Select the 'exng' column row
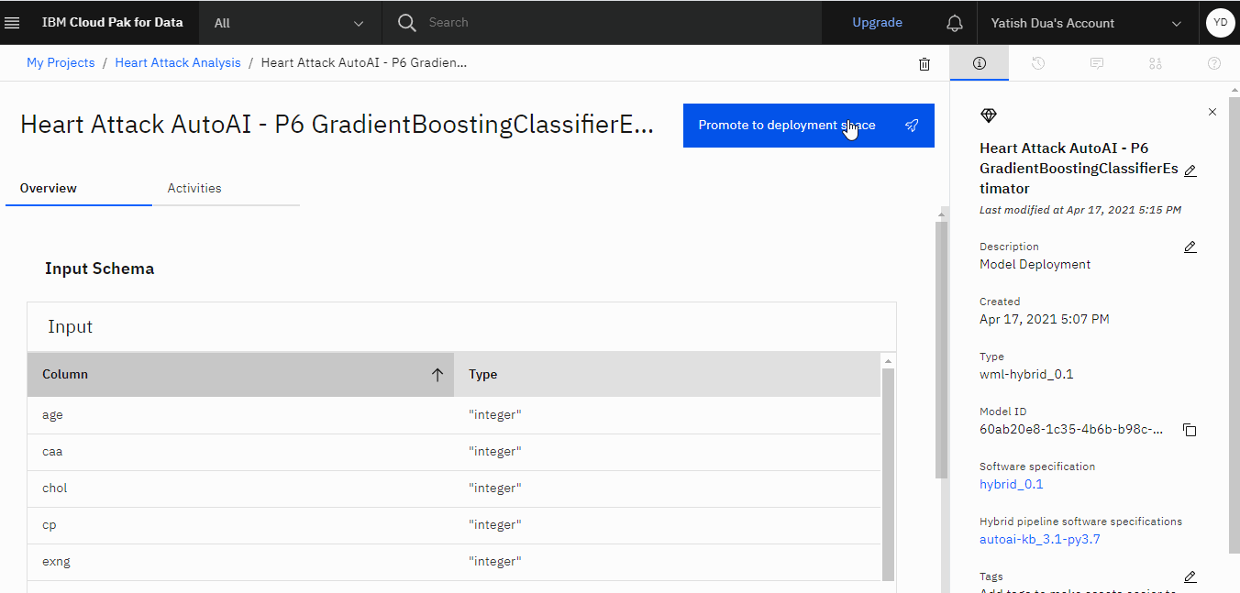Image resolution: width=1240 pixels, height=593 pixels. [x=454, y=562]
